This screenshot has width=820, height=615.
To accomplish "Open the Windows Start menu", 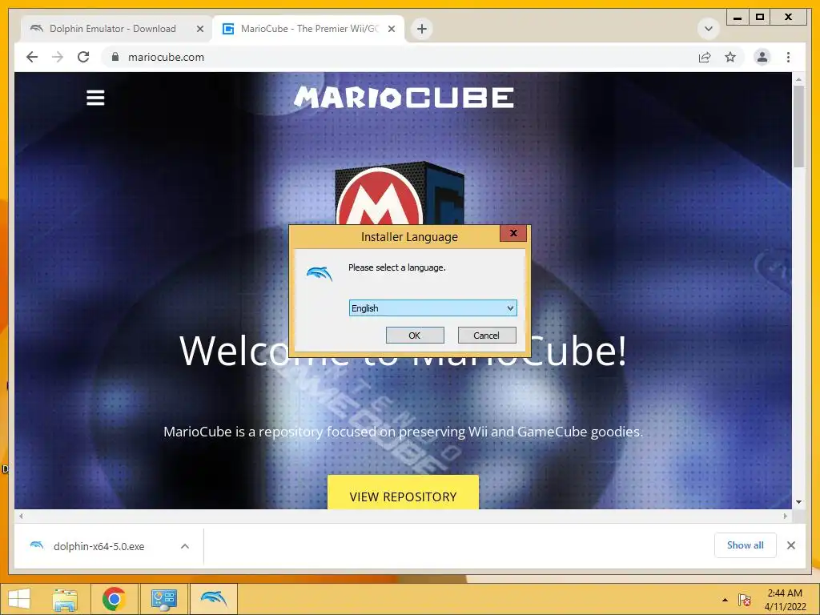I will pyautogui.click(x=19, y=599).
